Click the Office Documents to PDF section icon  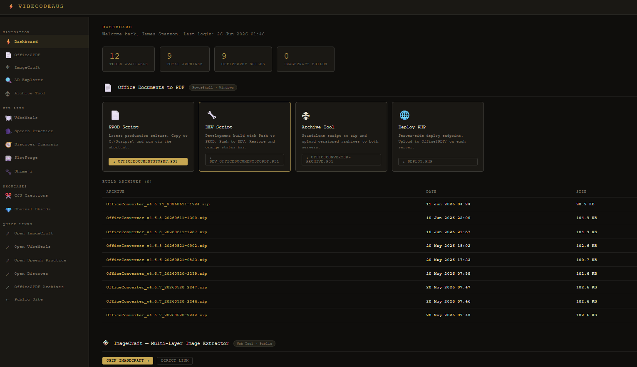(108, 88)
